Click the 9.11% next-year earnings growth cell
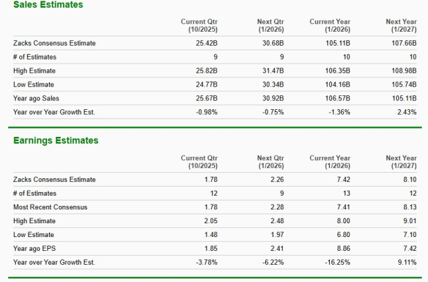Viewport: 428px width, 282px height. click(406, 263)
